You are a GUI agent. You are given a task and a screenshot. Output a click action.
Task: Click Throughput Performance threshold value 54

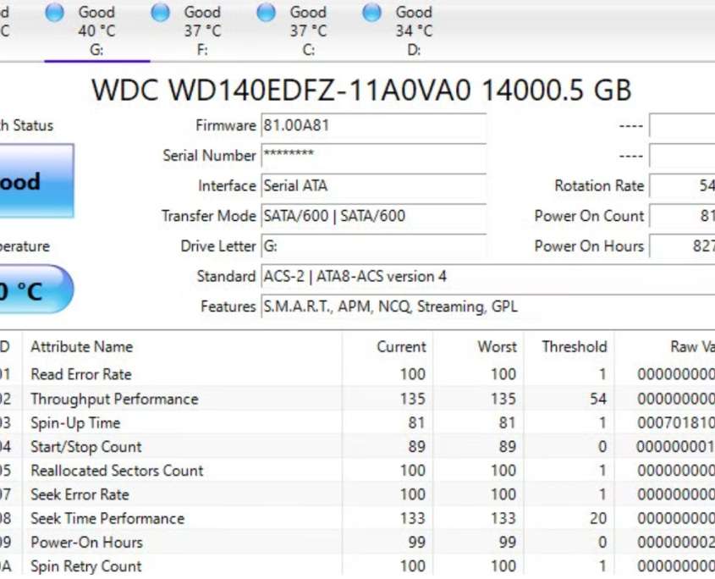(x=598, y=399)
